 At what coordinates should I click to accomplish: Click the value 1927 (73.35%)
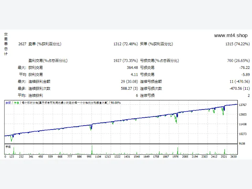point(126,61)
